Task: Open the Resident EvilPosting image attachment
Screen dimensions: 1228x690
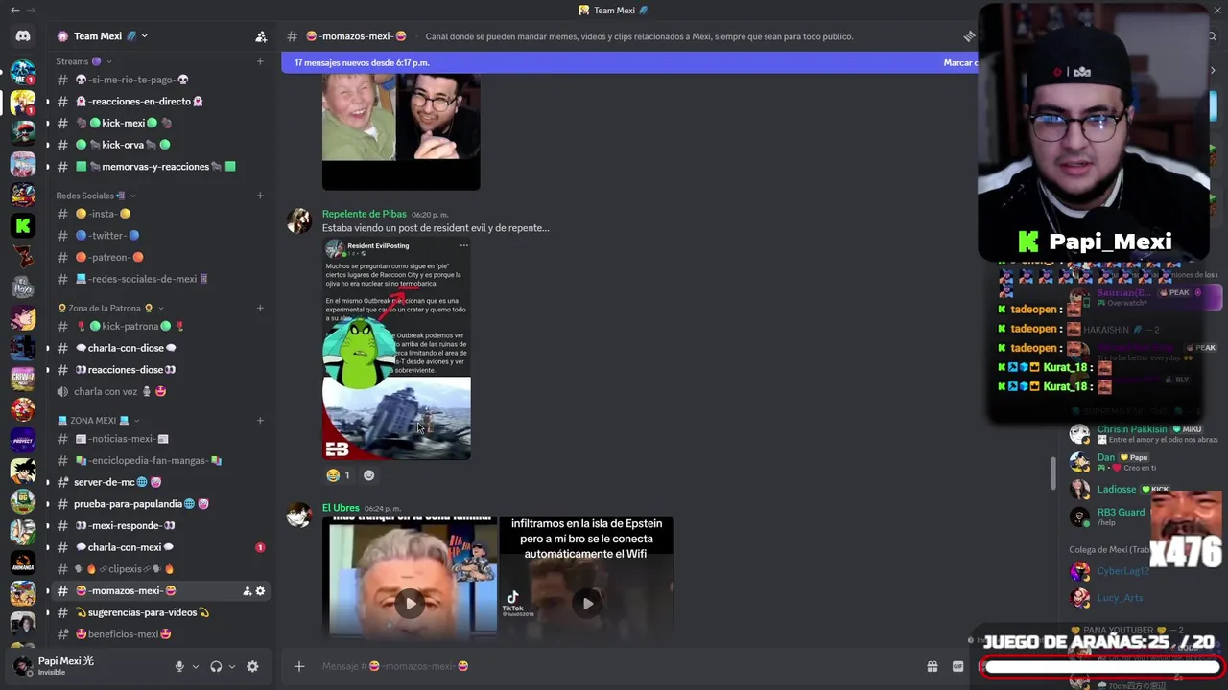Action: coord(396,349)
